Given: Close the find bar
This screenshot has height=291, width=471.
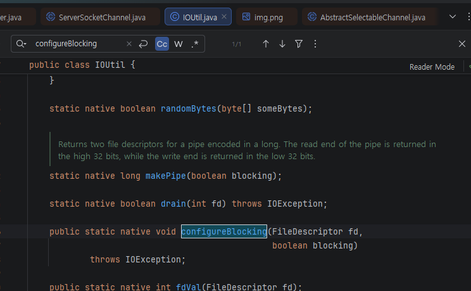Looking at the screenshot, I should click(462, 44).
